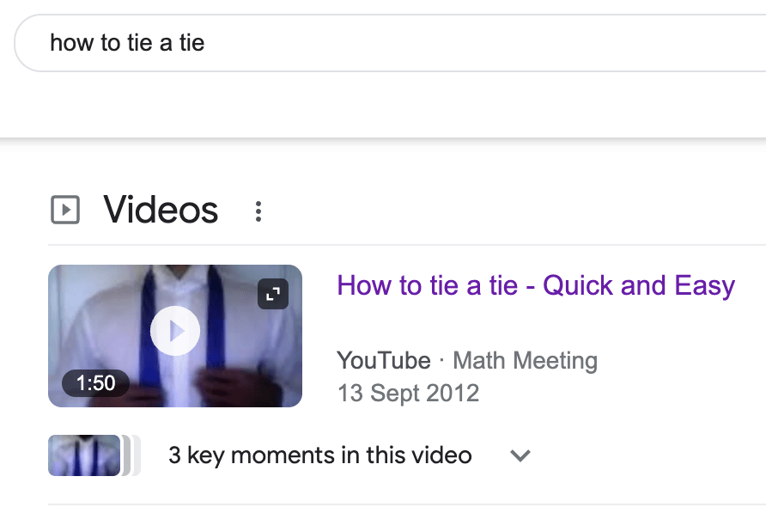766x507 pixels.
Task: Click the Videos section play icon
Action: 64,210
